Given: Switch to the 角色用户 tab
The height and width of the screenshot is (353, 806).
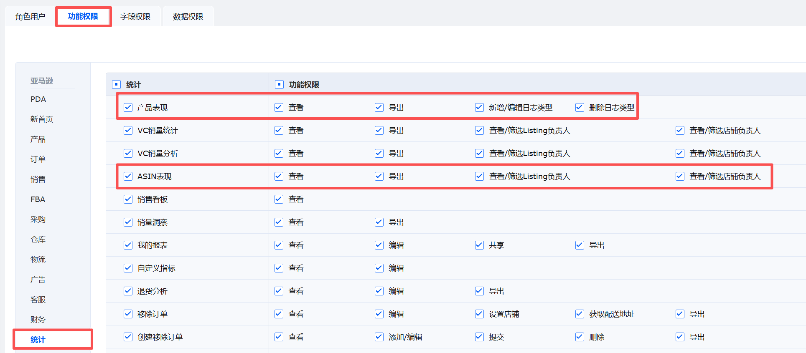Looking at the screenshot, I should (x=30, y=17).
